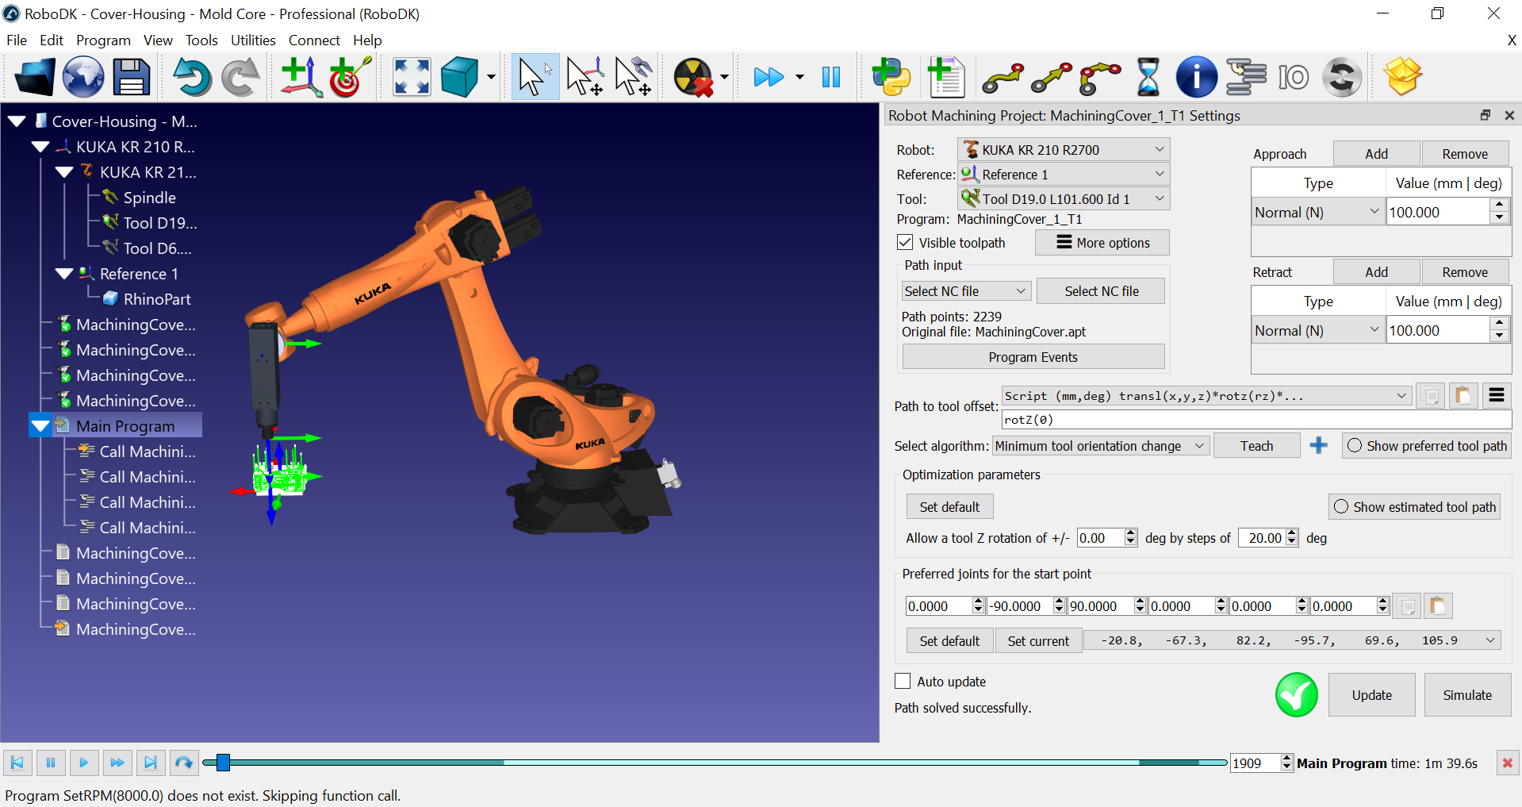Add a reference frame
The width and height of the screenshot is (1522, 807).
click(x=299, y=77)
